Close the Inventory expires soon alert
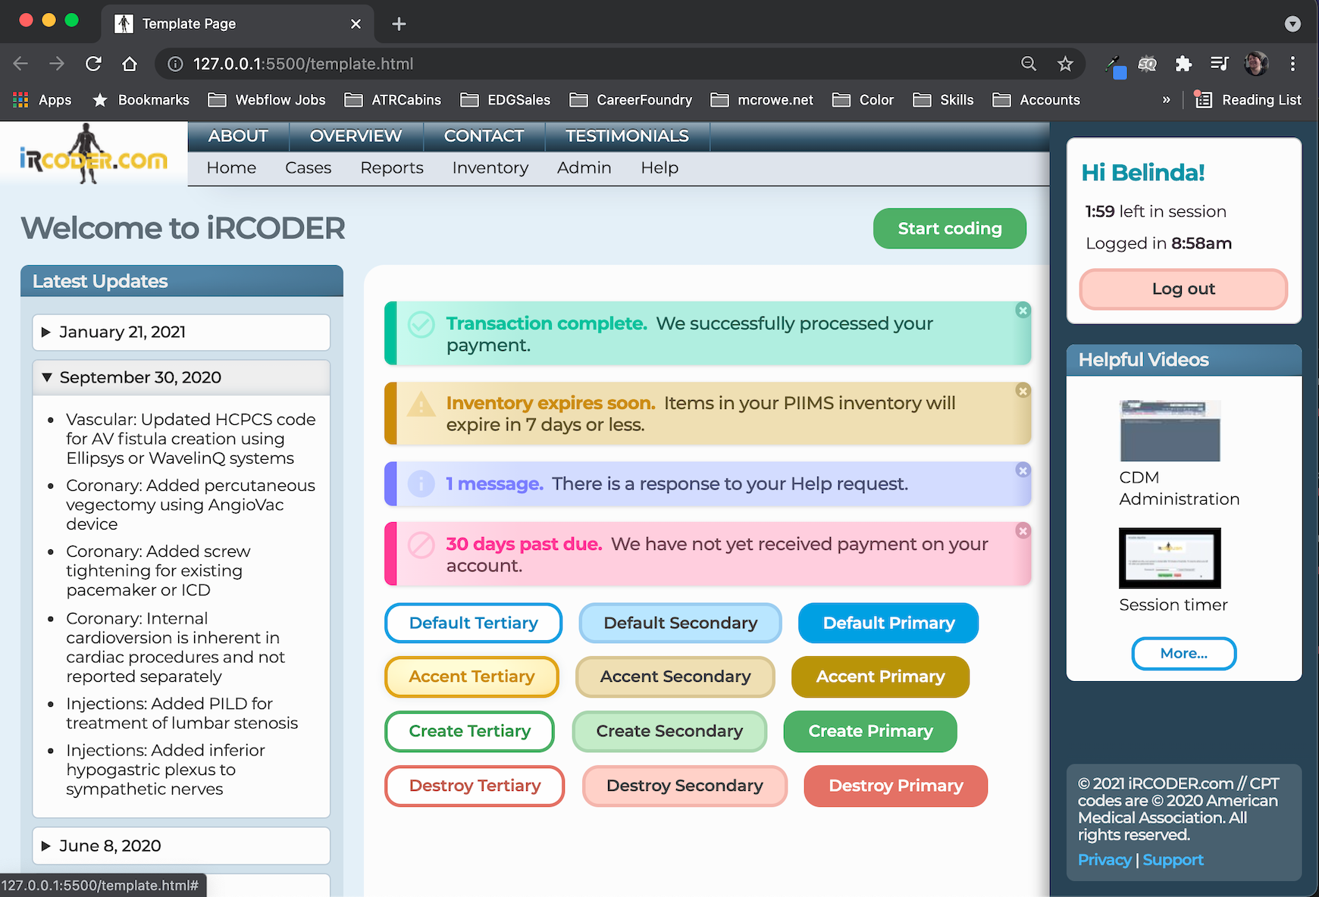 tap(1023, 391)
